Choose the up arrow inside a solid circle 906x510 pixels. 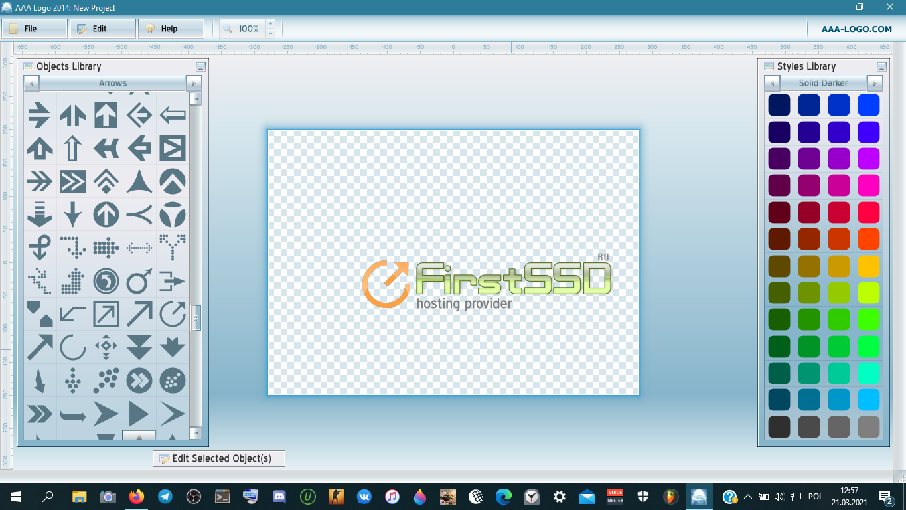coord(106,214)
